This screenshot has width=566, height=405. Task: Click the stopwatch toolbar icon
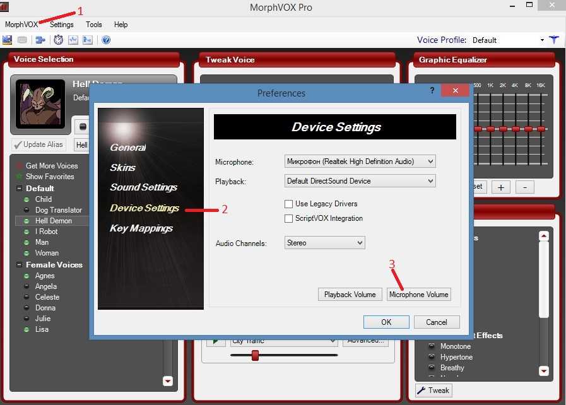tap(59, 40)
